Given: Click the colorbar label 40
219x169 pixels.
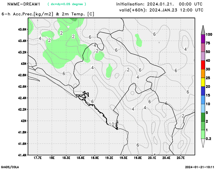Looking at the screenshot, I should (208, 60).
